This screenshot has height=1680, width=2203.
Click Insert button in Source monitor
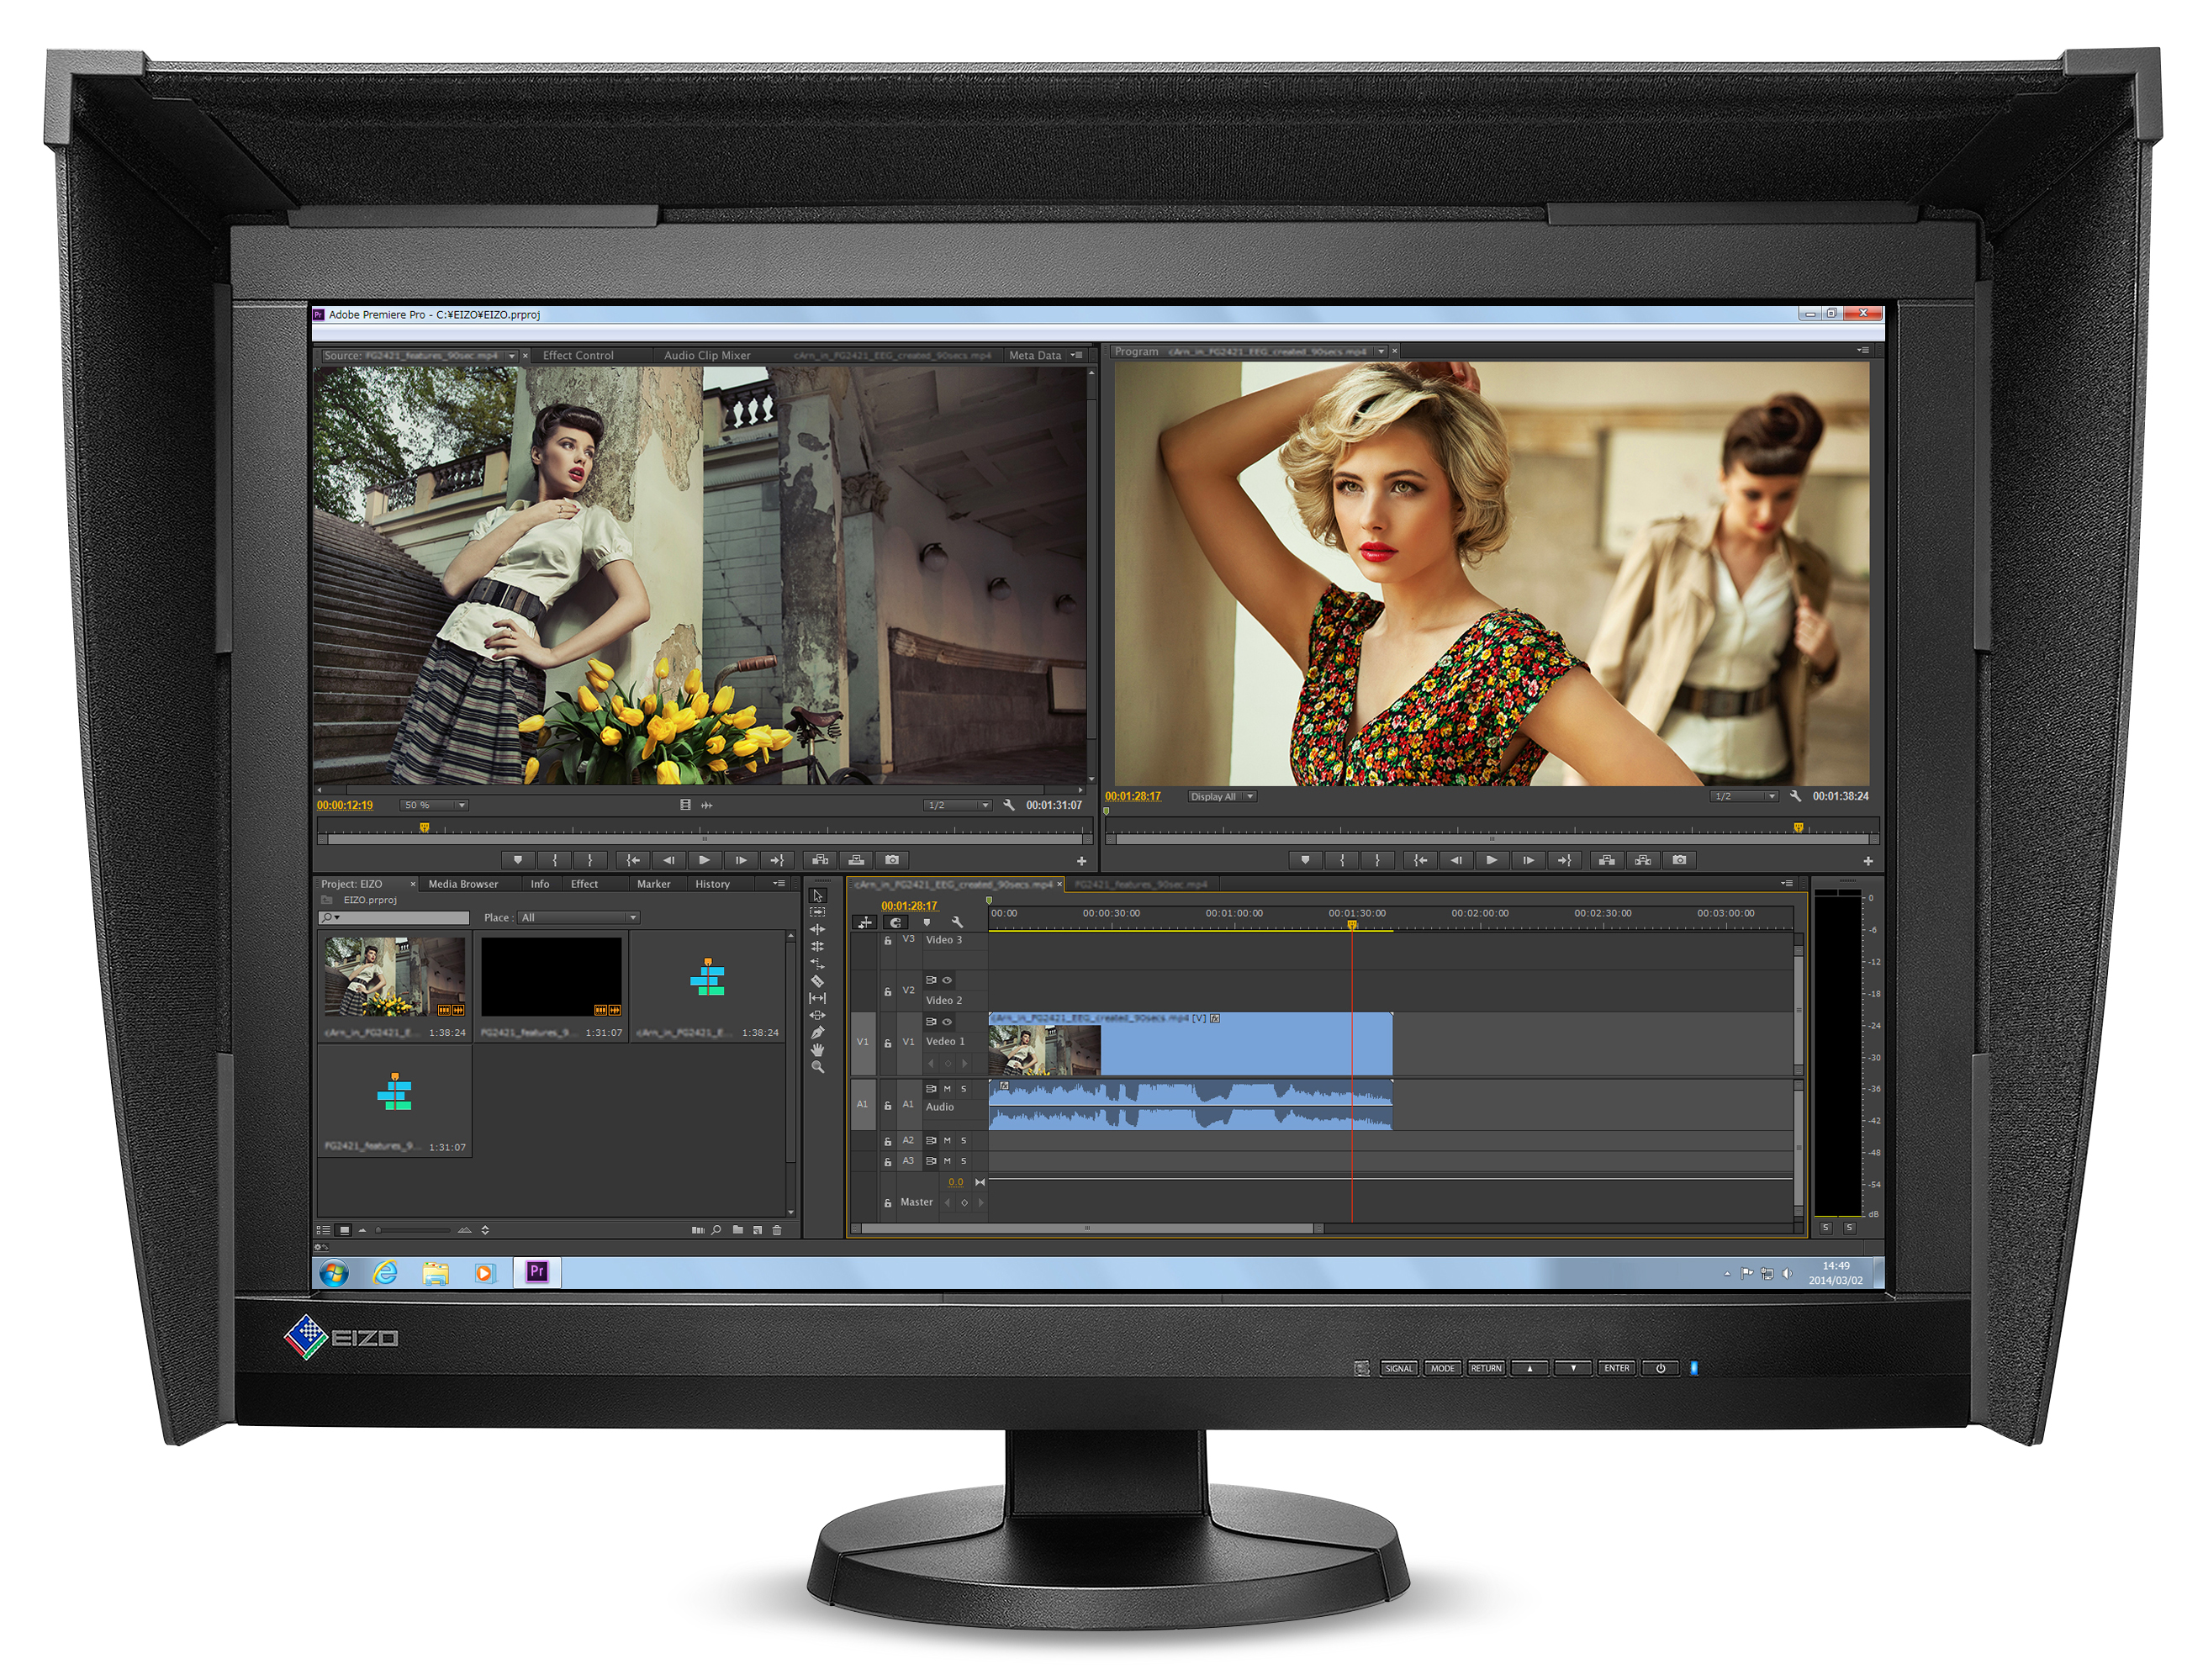pyautogui.click(x=820, y=860)
